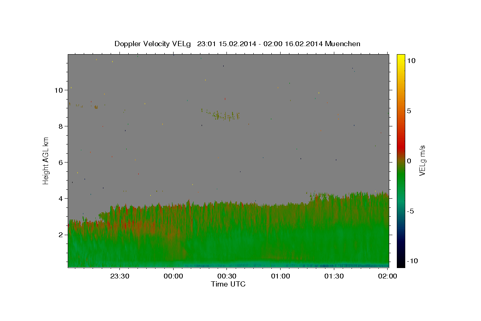The height and width of the screenshot is (321, 481).
Task: Click the colorbar label '-5'
Action: pyautogui.click(x=410, y=211)
